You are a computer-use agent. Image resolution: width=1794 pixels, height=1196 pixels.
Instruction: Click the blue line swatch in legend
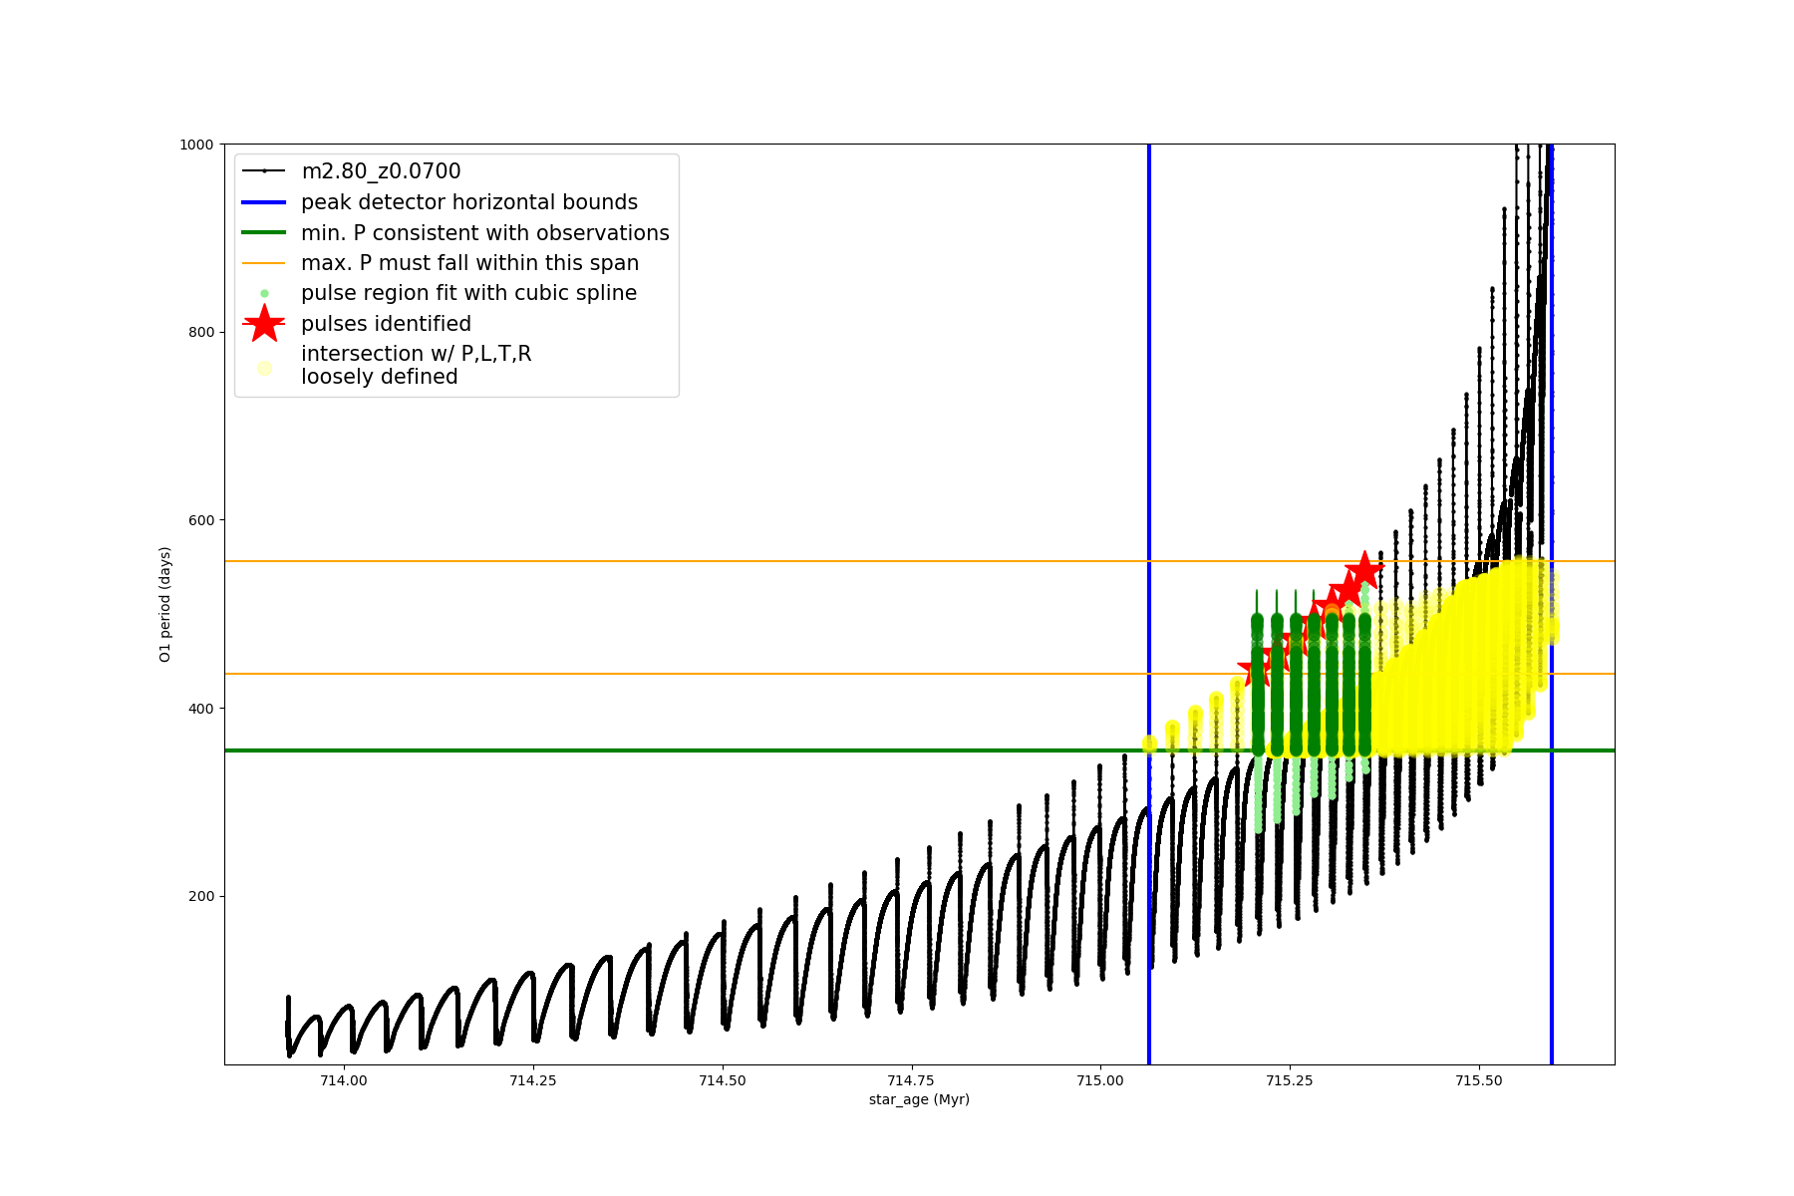click(x=264, y=202)
